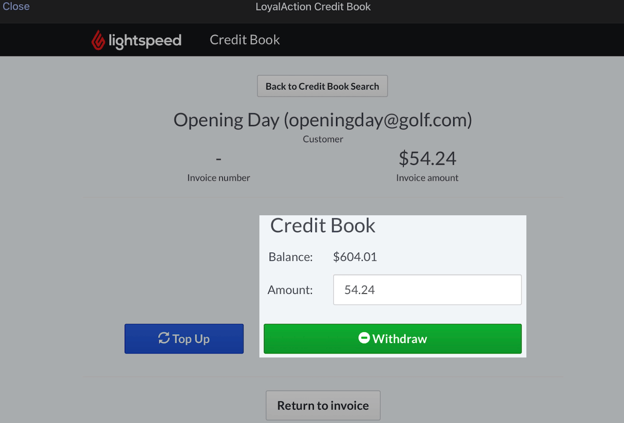Click the Credit Book section heading
Viewport: 624px width, 423px height.
(x=323, y=226)
